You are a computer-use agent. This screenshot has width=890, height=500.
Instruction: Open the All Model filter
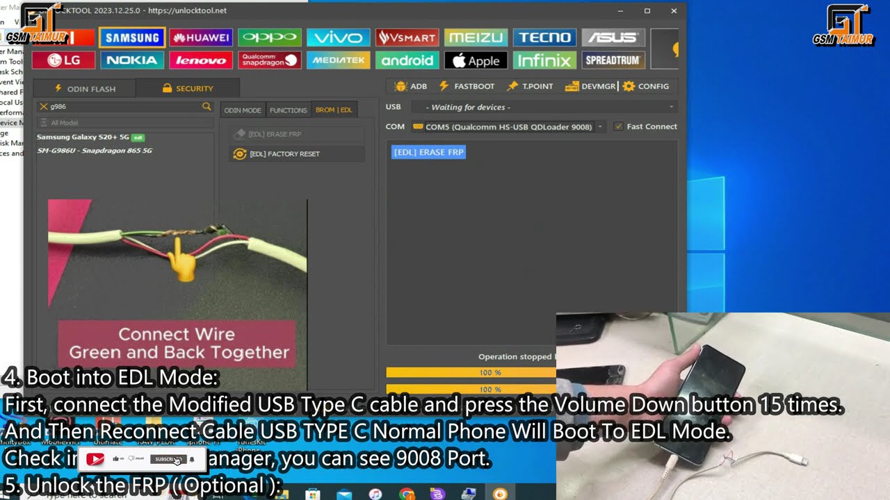(x=125, y=123)
